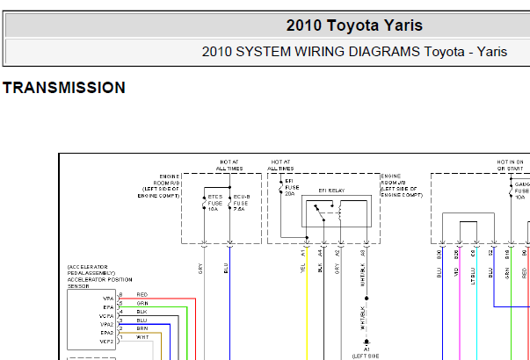
Task: Click the EPA2 sensor terminal
Action: (x=107, y=333)
